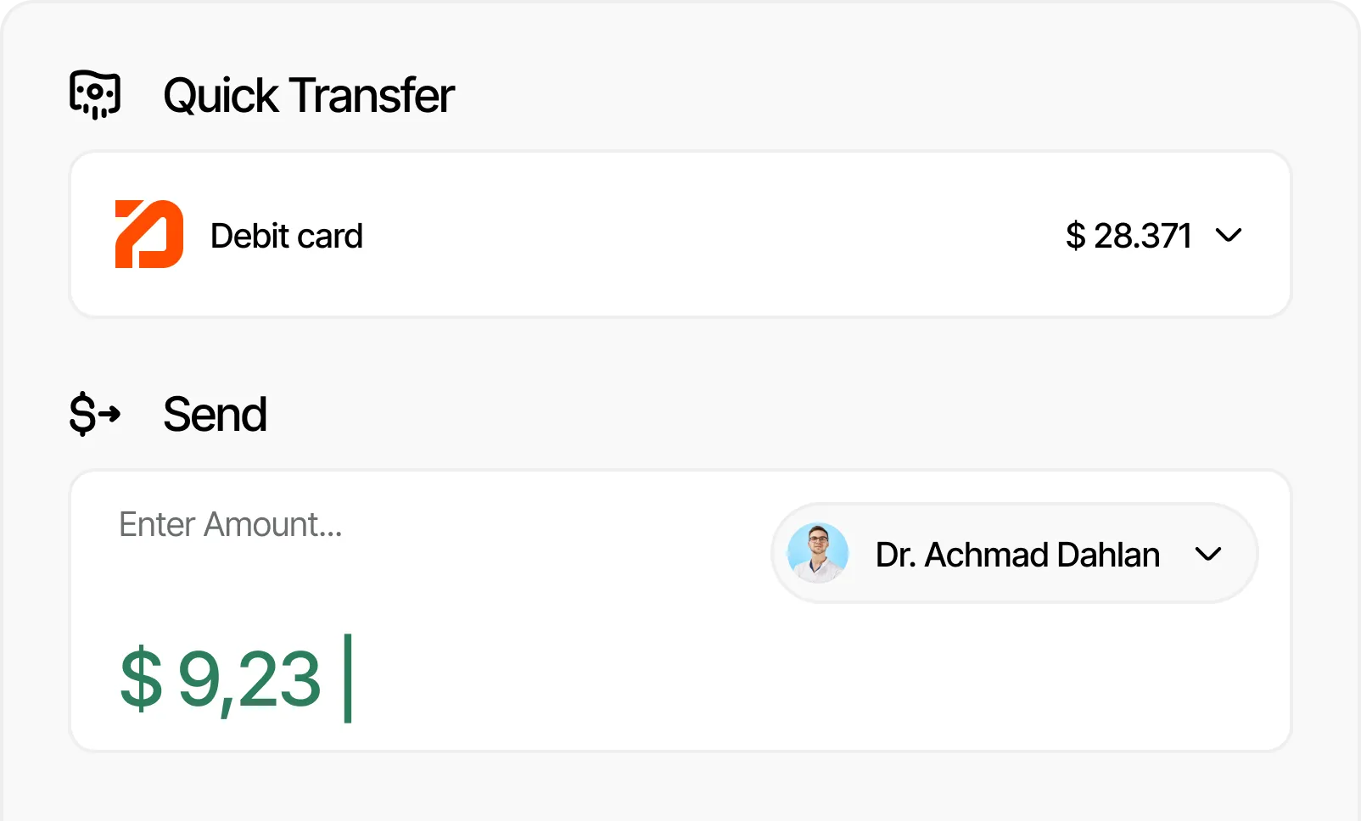Select the Debit card label
This screenshot has width=1361, height=821.
286,236
